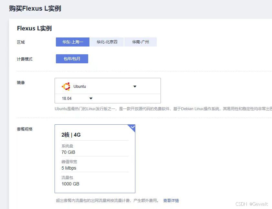Image resolution: width=272 pixels, height=209 pixels.
Task: Click the 18.04 dropdown arrow
Action: pos(91,99)
